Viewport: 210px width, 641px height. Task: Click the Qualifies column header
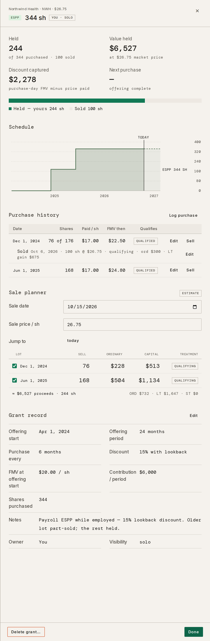point(149,229)
